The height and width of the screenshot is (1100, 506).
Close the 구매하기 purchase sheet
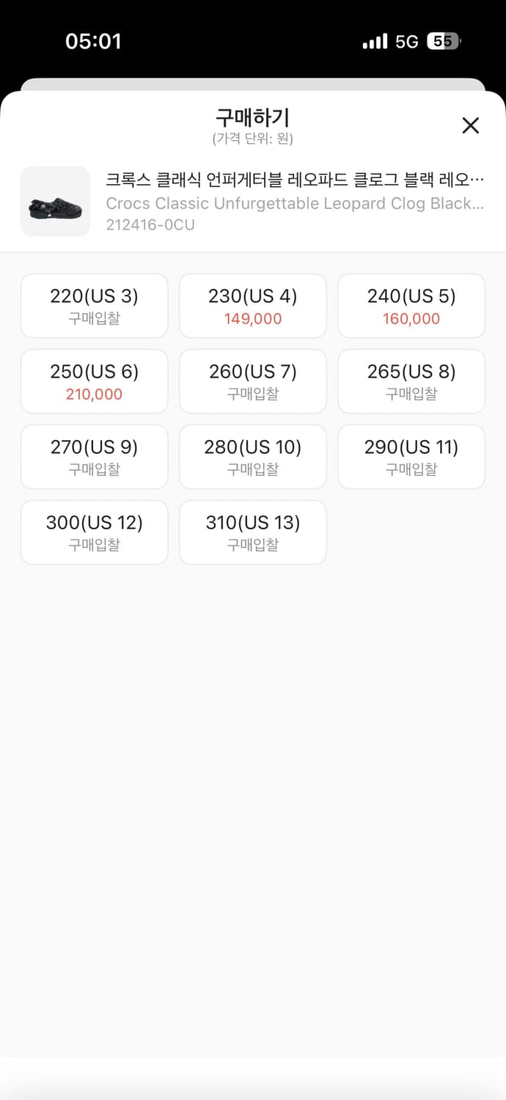pyautogui.click(x=470, y=125)
